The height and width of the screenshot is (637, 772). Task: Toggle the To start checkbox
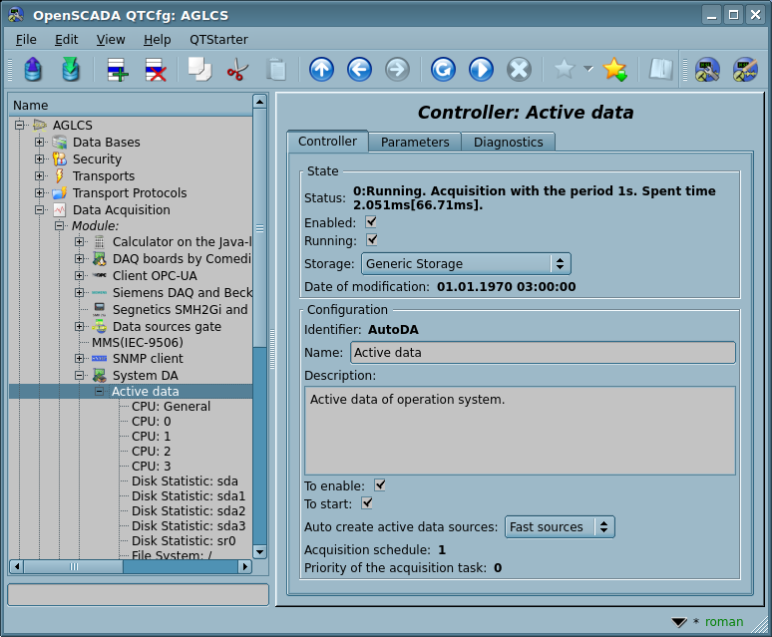pyautogui.click(x=367, y=503)
